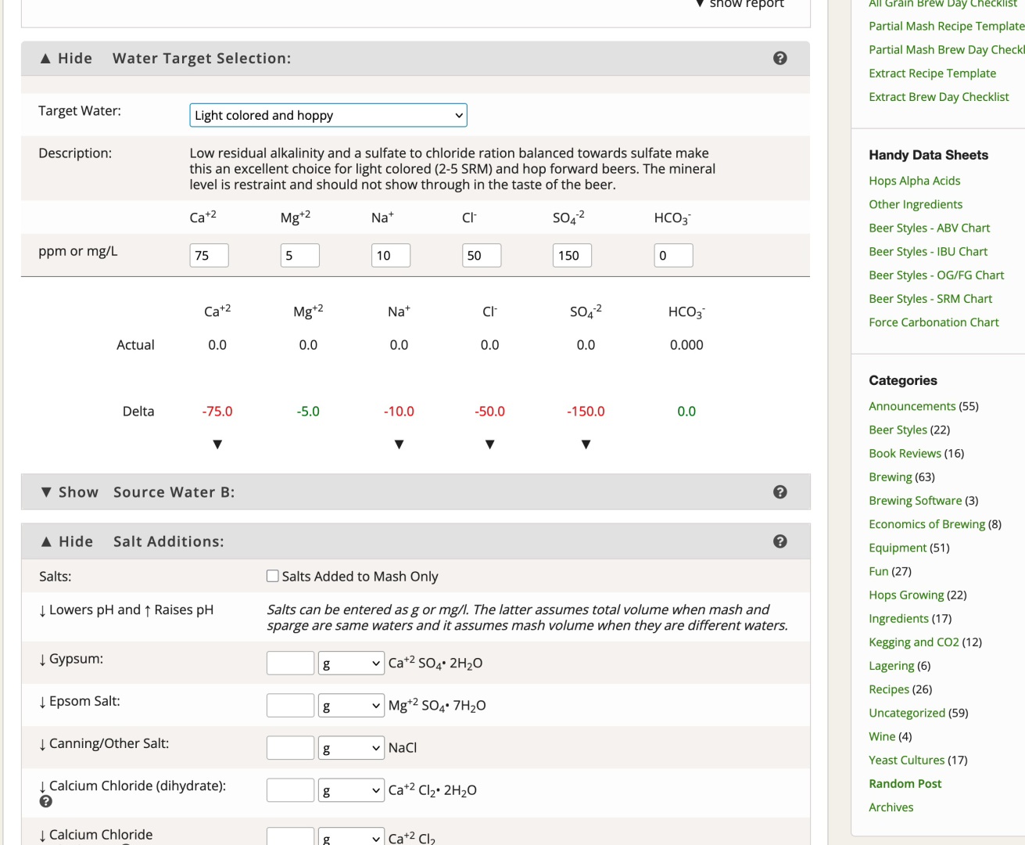Collapse the Salt Additions section
Screen dimensions: 1025x845
67,541
